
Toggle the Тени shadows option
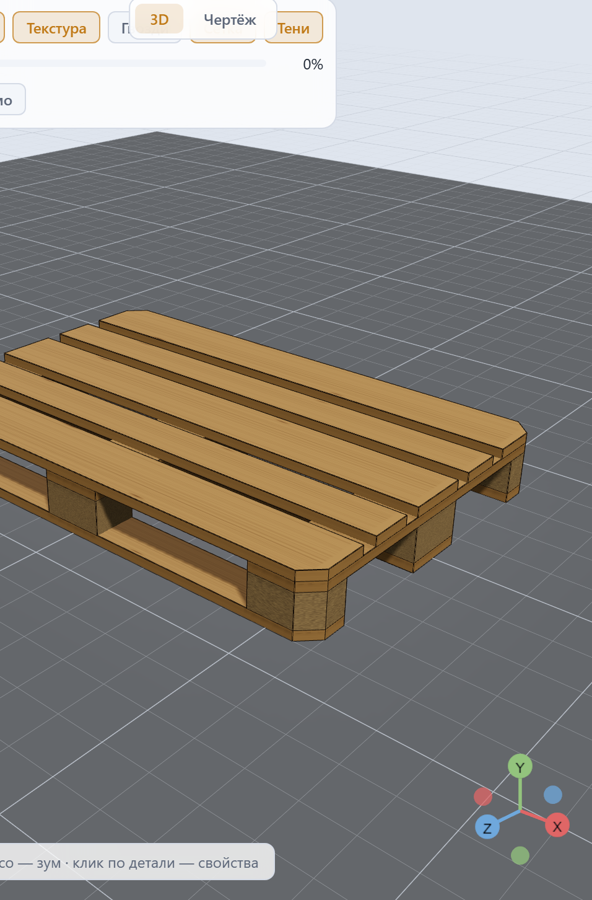[x=294, y=28]
